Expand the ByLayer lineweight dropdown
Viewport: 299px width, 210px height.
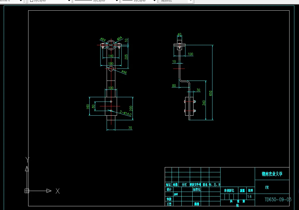[x=154, y=1]
